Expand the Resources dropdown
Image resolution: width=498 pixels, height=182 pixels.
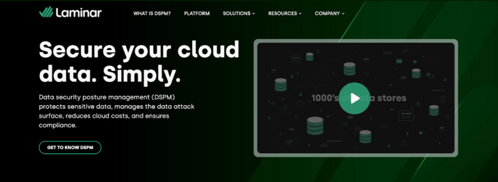pyautogui.click(x=285, y=13)
